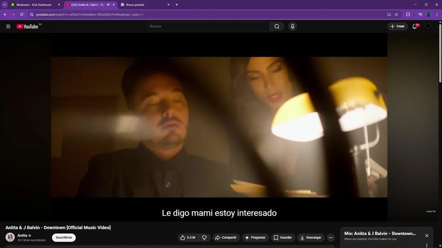Screen dimensions: 442x248
Task: Open the browser profile avatar
Action: point(429,14)
